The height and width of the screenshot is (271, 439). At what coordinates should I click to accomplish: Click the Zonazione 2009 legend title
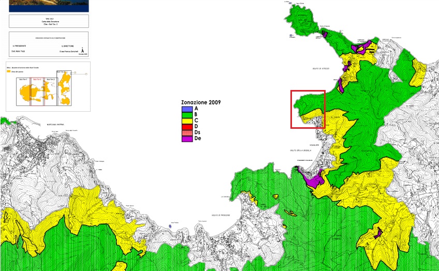(x=201, y=102)
